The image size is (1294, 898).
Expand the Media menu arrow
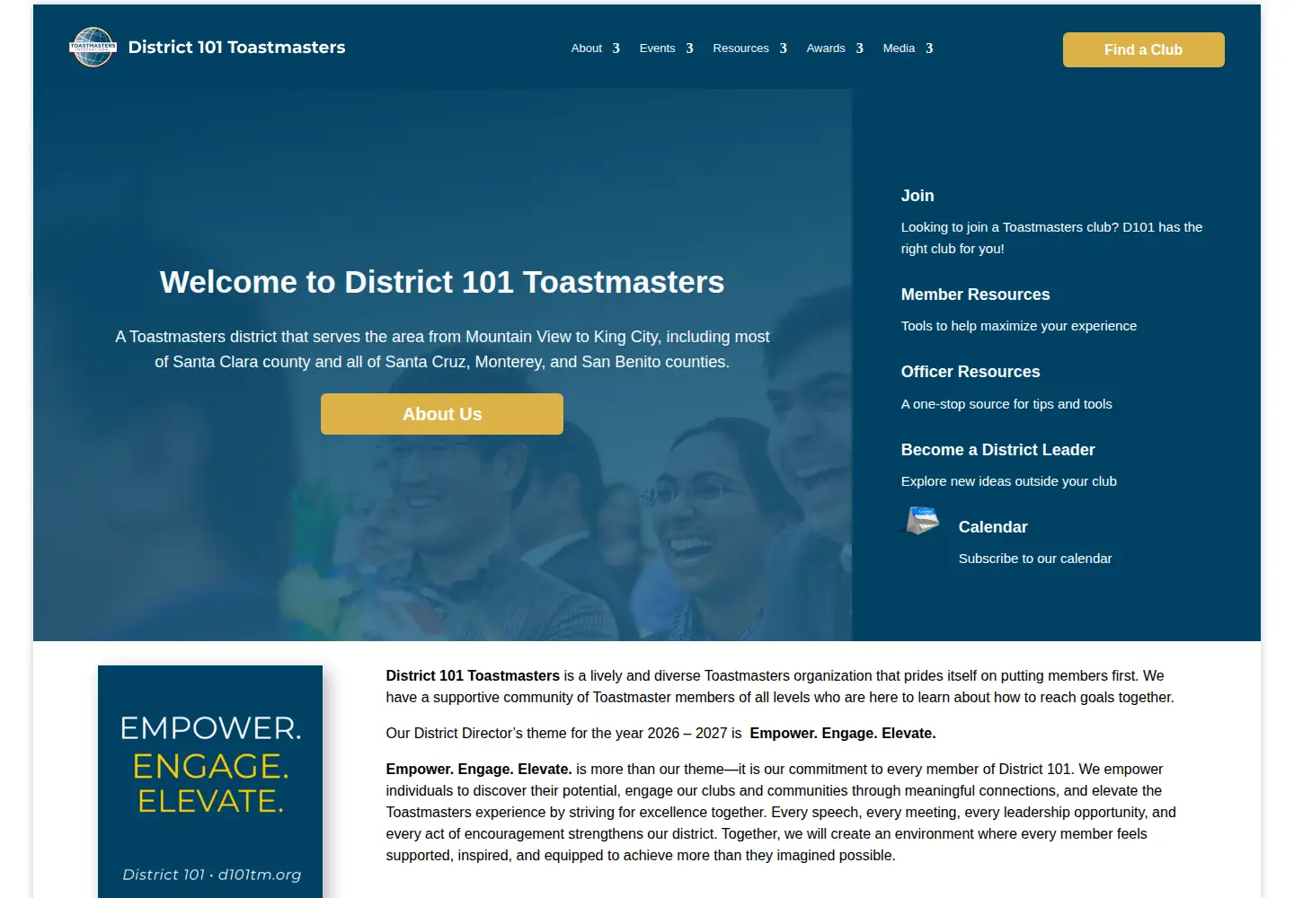[x=929, y=48]
